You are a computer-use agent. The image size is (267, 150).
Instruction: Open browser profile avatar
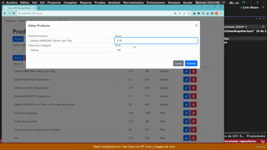tap(217, 13)
